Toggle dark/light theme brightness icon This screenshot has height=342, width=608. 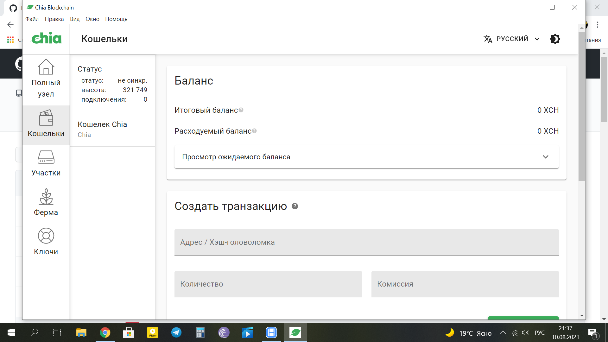point(555,39)
